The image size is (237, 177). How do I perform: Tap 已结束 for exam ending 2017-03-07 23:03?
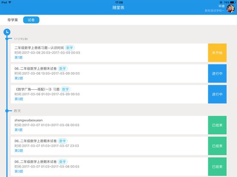point(217,146)
